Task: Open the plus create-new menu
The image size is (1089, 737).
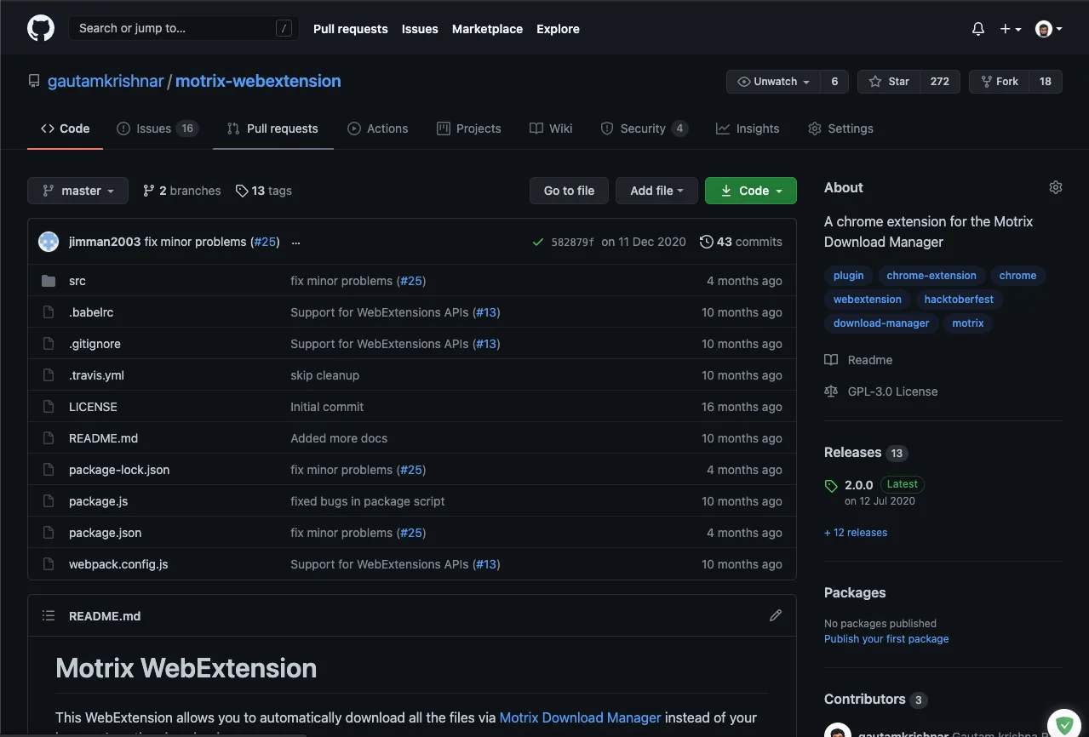Action: click(1011, 29)
